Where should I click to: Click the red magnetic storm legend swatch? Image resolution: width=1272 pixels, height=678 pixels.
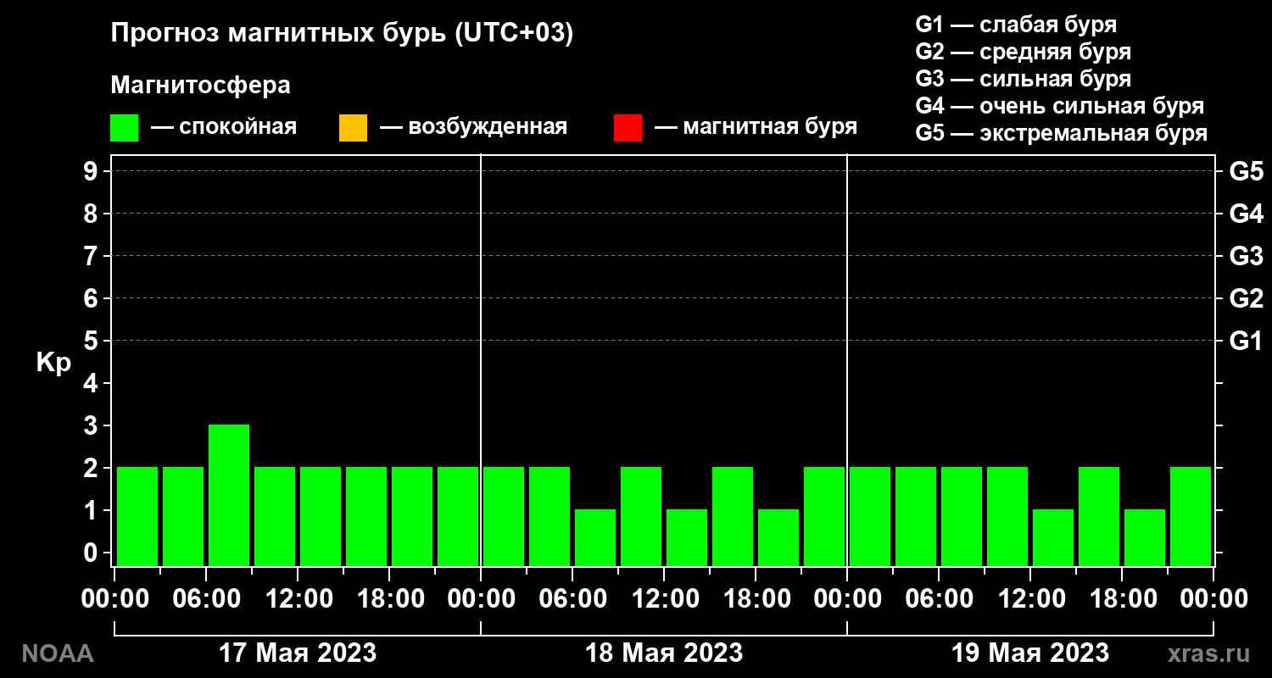point(628,128)
